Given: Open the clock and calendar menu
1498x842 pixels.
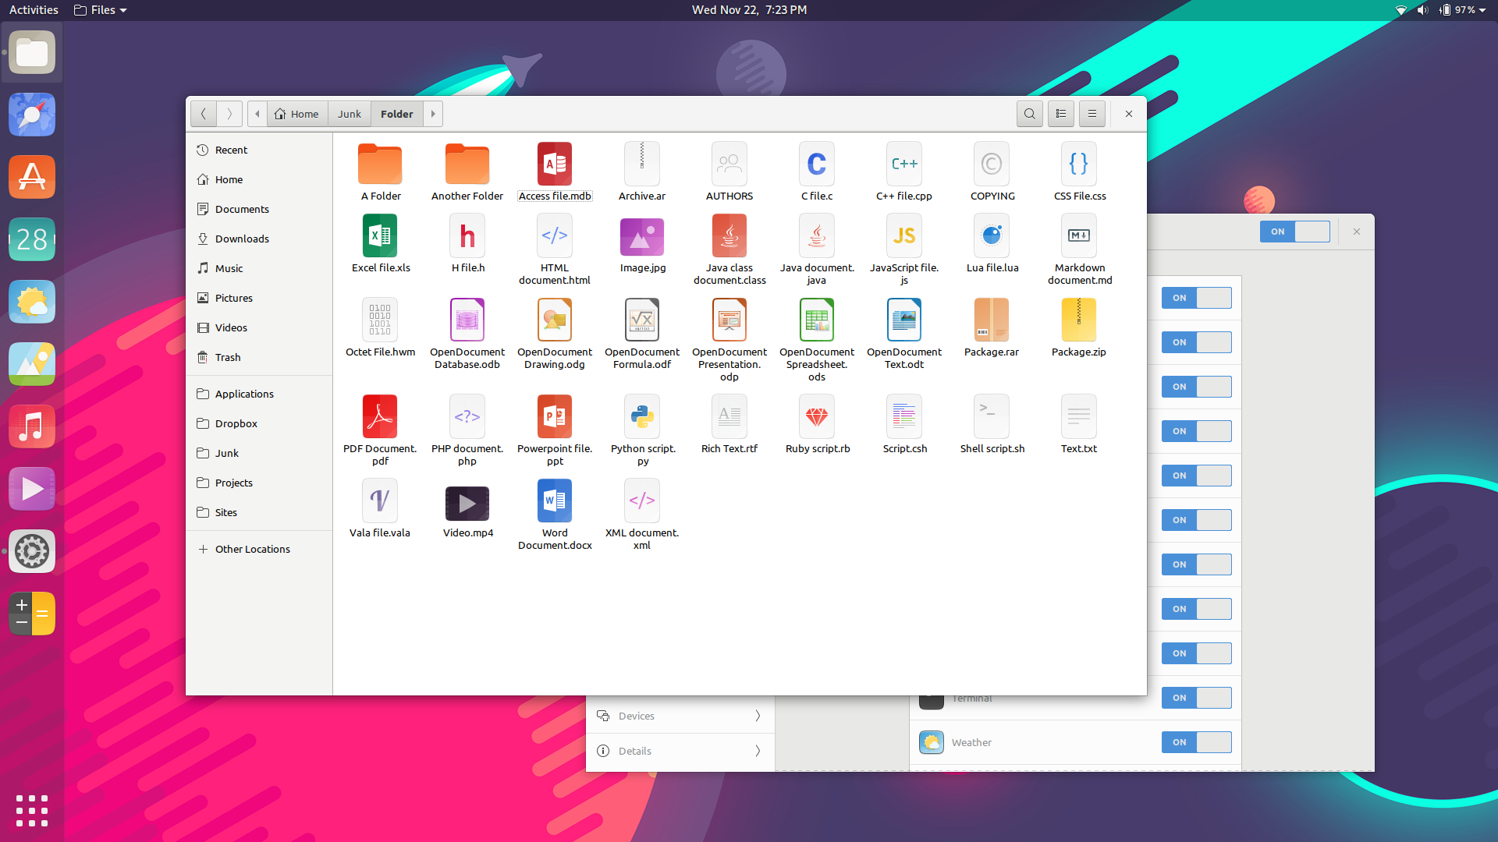Looking at the screenshot, I should (x=749, y=10).
